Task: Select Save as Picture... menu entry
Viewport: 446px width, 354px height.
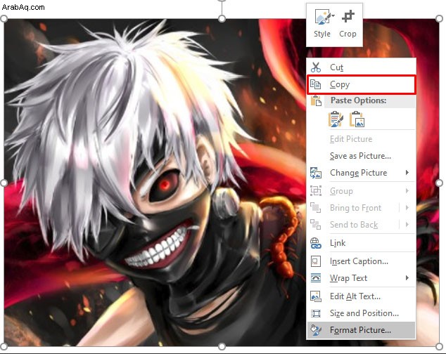Action: (361, 156)
